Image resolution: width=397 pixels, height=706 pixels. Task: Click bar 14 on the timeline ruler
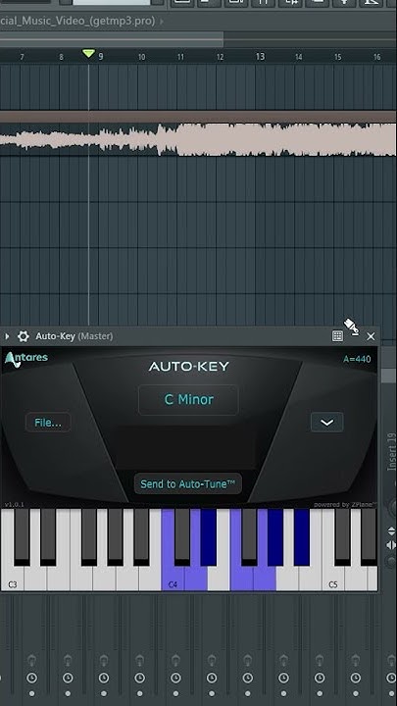click(x=298, y=57)
